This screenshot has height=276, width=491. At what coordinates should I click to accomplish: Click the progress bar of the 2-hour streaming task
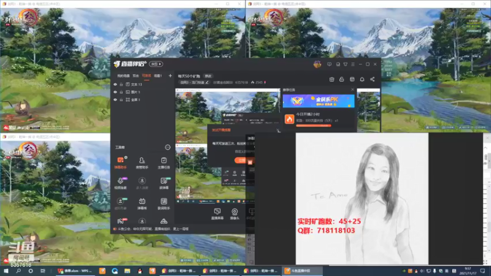tap(314, 126)
